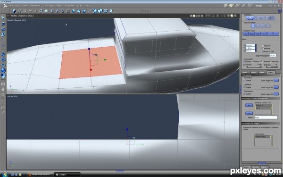Image resolution: width=283 pixels, height=177 pixels.
Task: Choose the last Selection Mode icon
Action: tap(268, 26)
